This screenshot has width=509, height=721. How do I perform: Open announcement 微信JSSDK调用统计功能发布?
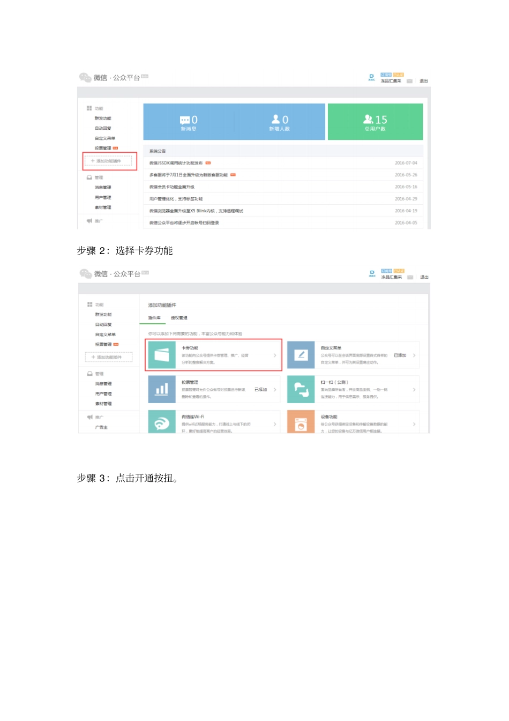pyautogui.click(x=176, y=163)
